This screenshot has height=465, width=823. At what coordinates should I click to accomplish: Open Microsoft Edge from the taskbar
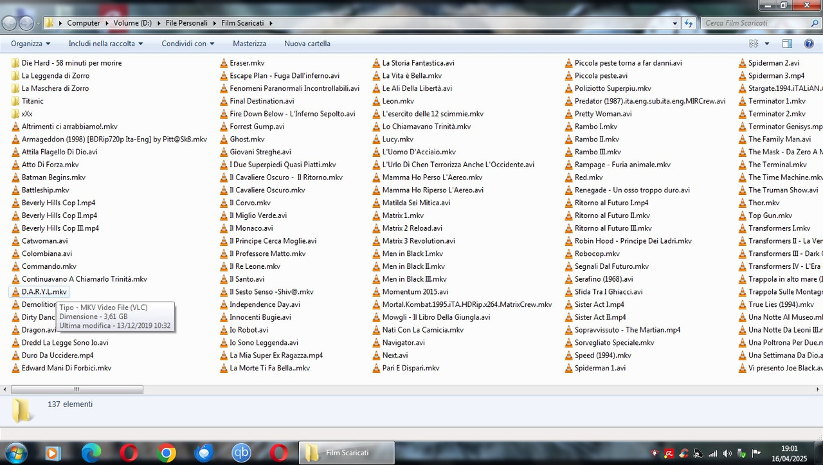91,453
